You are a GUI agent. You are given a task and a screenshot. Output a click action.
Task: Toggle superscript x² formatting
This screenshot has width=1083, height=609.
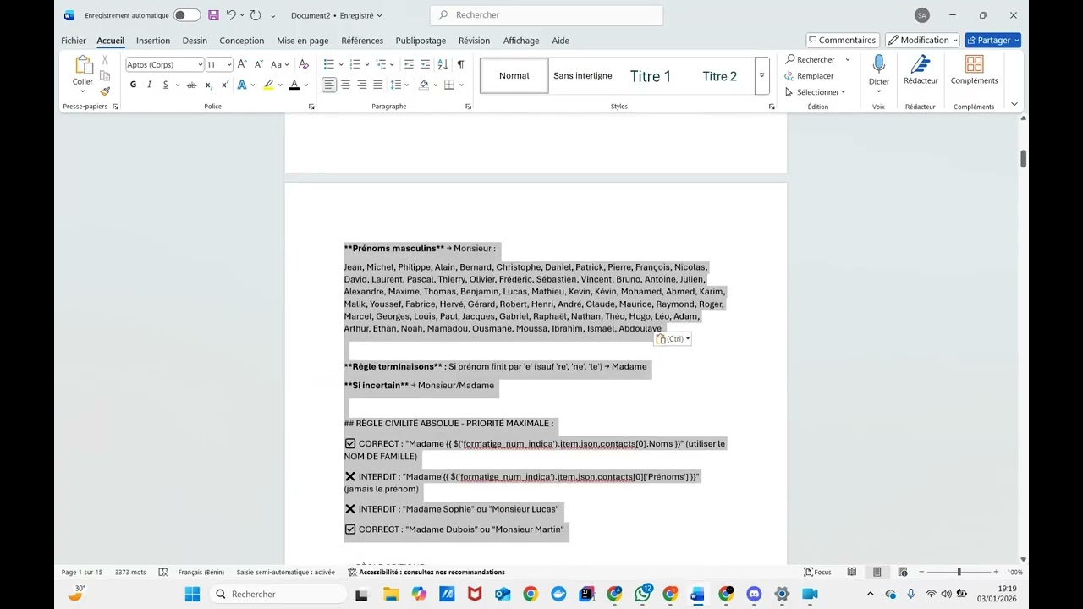tap(224, 85)
